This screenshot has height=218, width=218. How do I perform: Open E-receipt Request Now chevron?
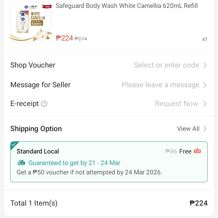click(x=205, y=104)
